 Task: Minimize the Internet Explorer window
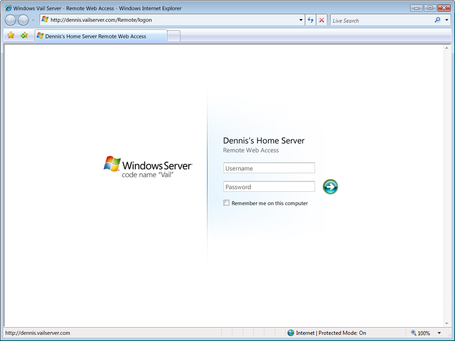[x=416, y=8]
